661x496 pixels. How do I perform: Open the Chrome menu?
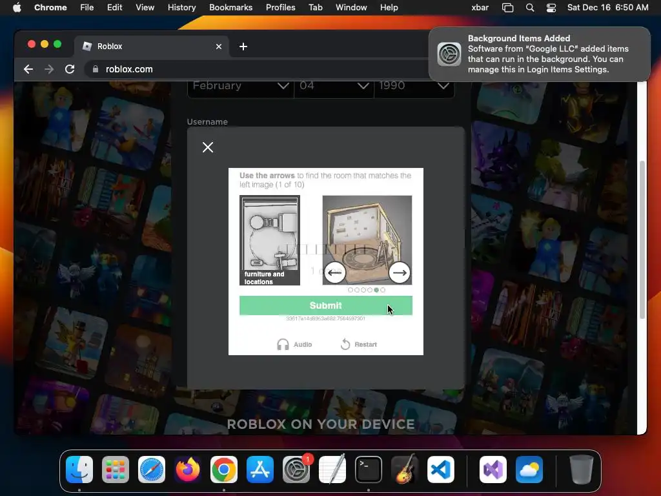50,8
